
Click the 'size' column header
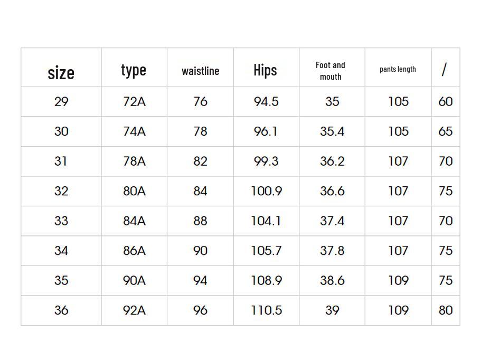click(x=61, y=72)
